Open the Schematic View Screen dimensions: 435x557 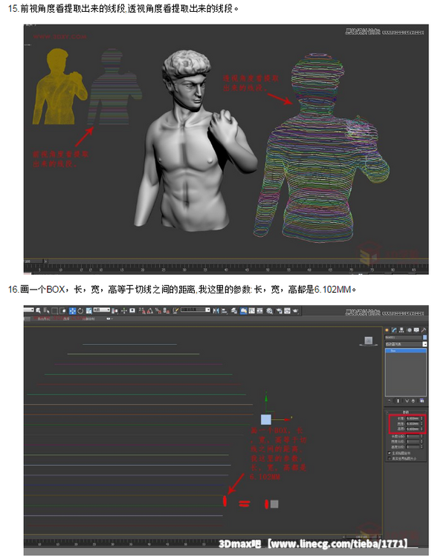(260, 310)
